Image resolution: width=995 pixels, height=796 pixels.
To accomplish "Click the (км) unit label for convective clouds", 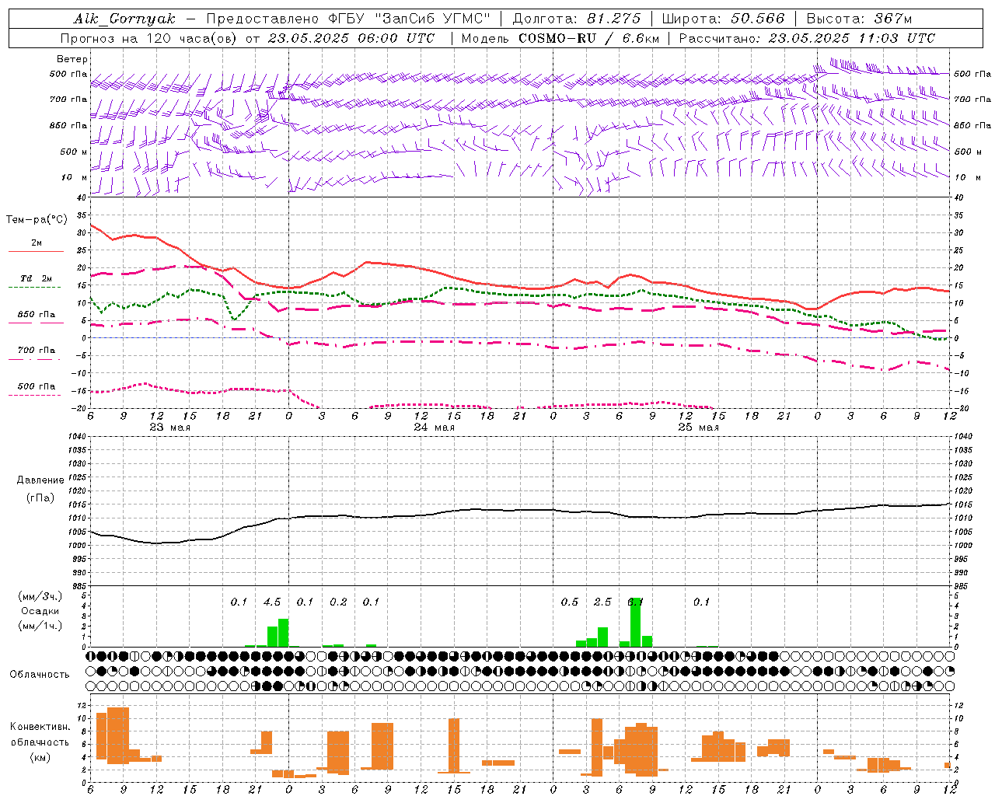I will [x=40, y=757].
